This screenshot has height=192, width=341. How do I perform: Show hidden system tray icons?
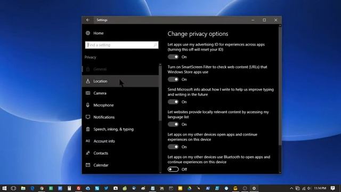coord(291,188)
